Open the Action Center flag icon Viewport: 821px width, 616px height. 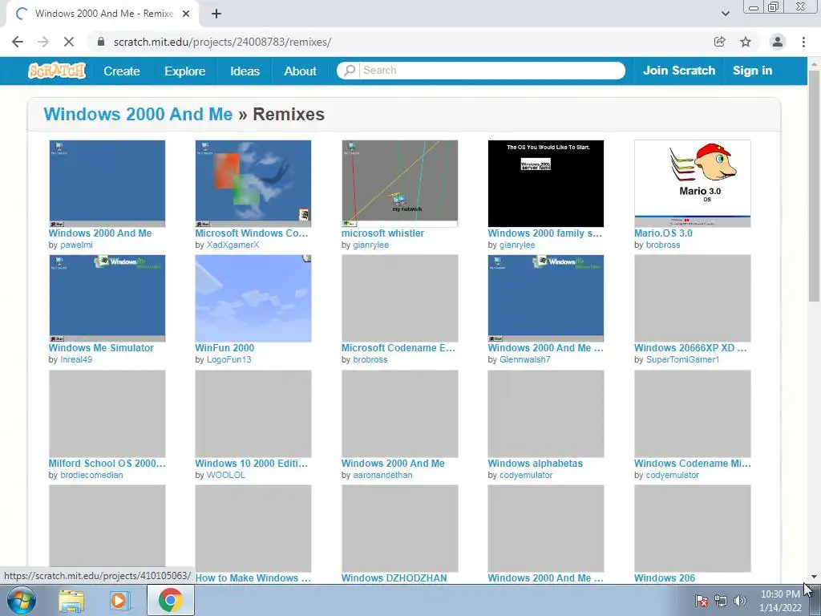coord(701,601)
